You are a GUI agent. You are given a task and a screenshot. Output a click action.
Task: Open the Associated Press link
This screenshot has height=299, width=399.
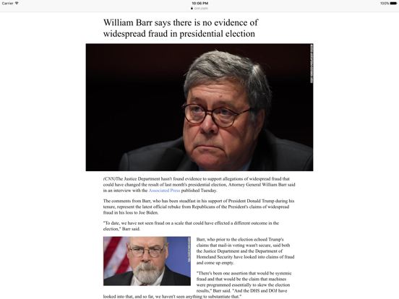(164, 191)
